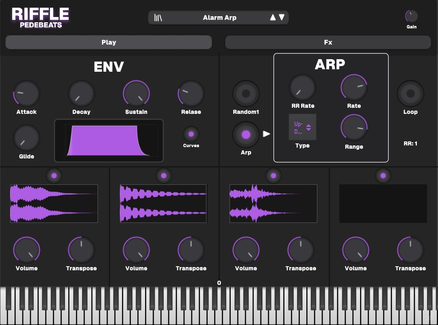Switch to the Fx tab
Image resolution: width=438 pixels, height=325 pixels.
coord(328,42)
